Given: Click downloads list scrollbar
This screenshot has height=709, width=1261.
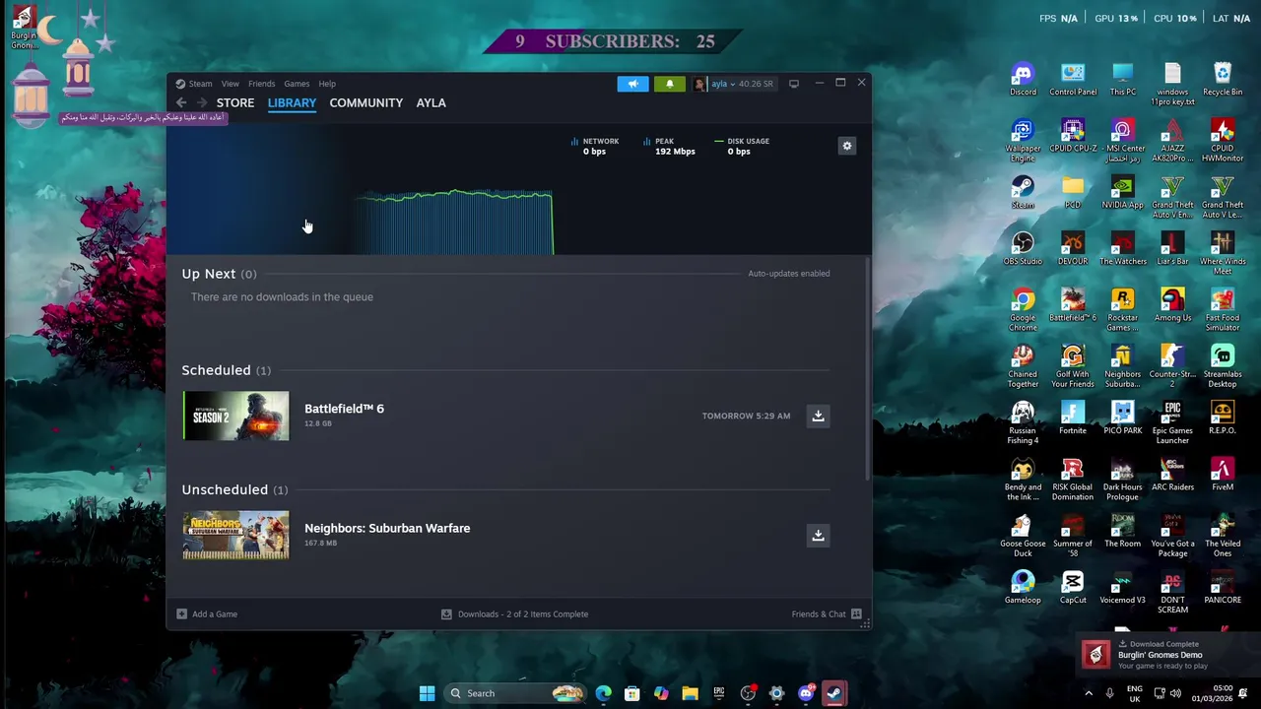Looking at the screenshot, I should click(x=868, y=369).
